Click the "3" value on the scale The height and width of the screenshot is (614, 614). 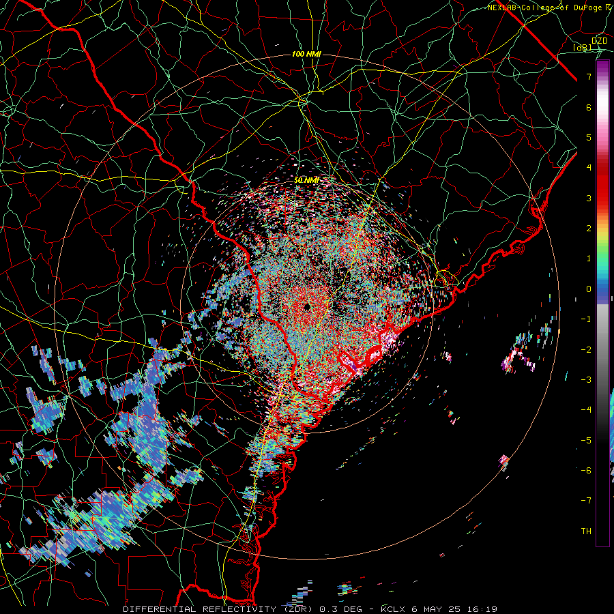point(589,198)
